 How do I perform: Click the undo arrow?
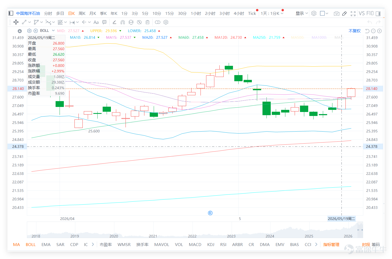(370, 22)
